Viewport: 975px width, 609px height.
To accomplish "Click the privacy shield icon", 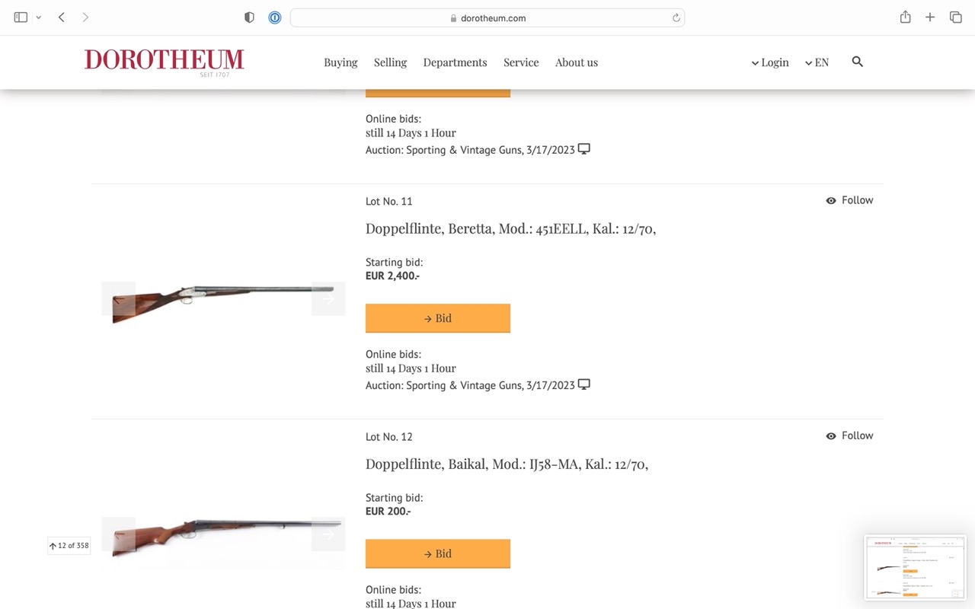I will pyautogui.click(x=249, y=18).
